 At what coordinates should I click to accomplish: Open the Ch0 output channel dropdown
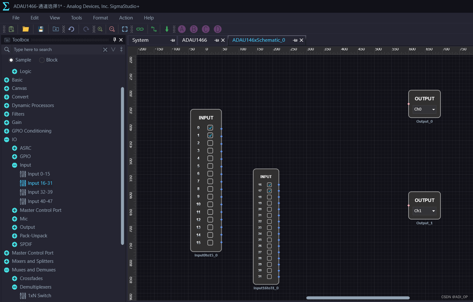(x=424, y=109)
